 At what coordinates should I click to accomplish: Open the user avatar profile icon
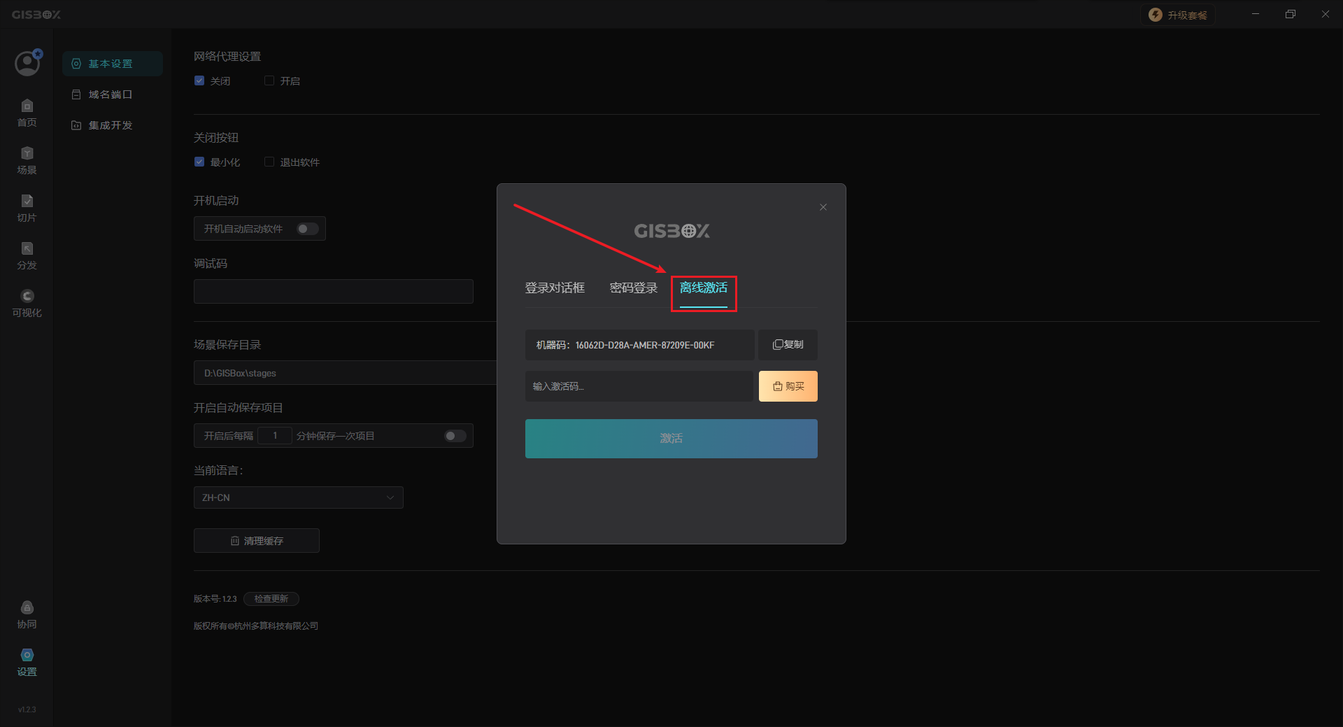click(27, 63)
